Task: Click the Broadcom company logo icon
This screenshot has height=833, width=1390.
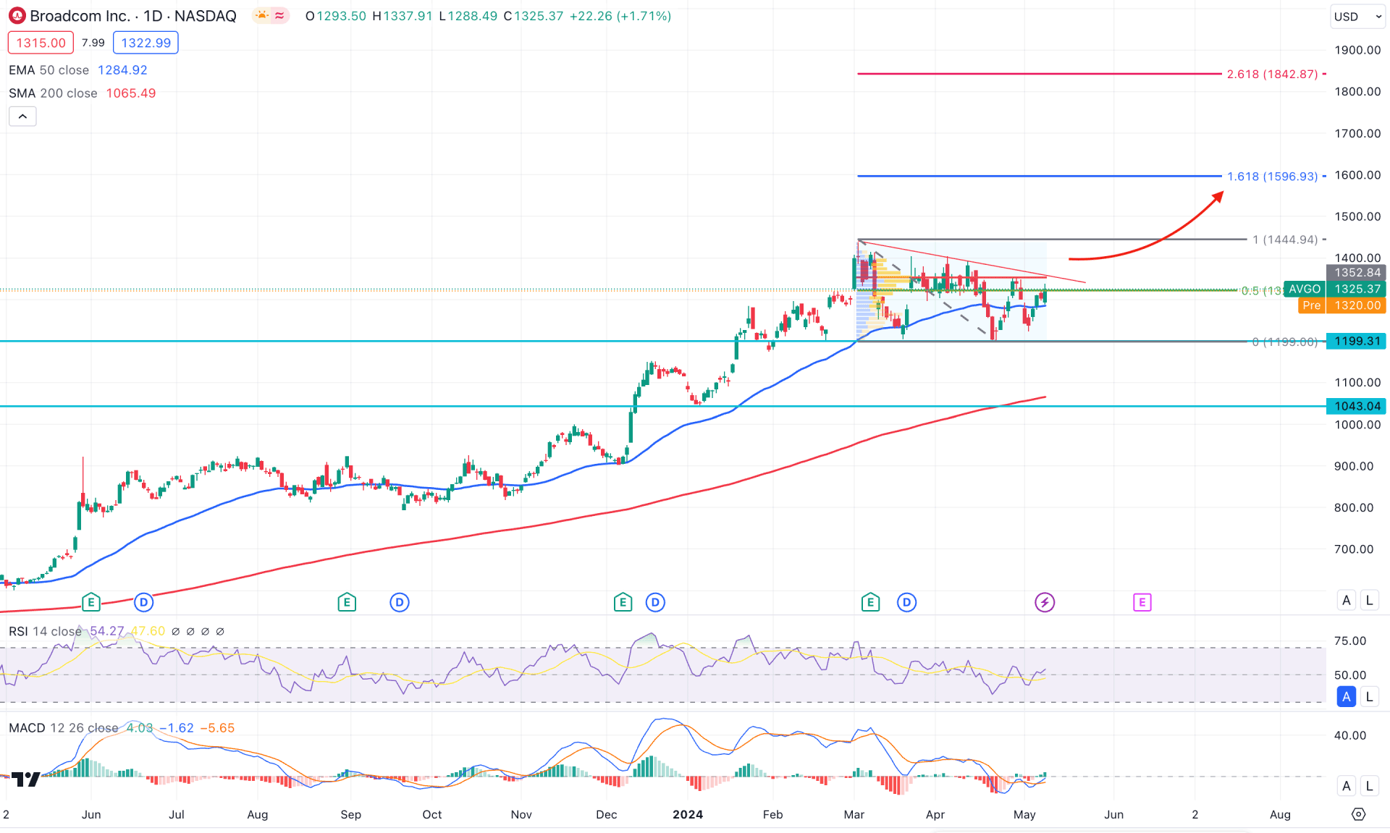Action: point(17,16)
